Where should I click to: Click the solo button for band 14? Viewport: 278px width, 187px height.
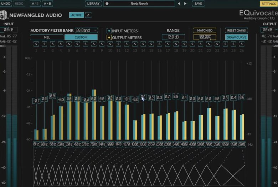click(143, 44)
